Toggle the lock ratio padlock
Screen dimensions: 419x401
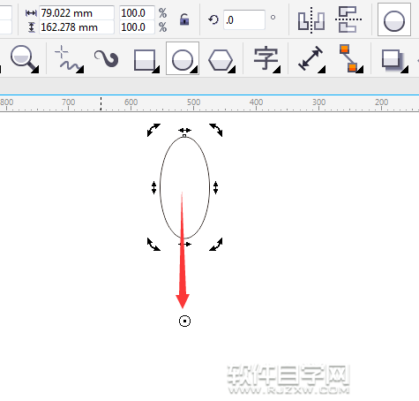pyautogui.click(x=184, y=19)
